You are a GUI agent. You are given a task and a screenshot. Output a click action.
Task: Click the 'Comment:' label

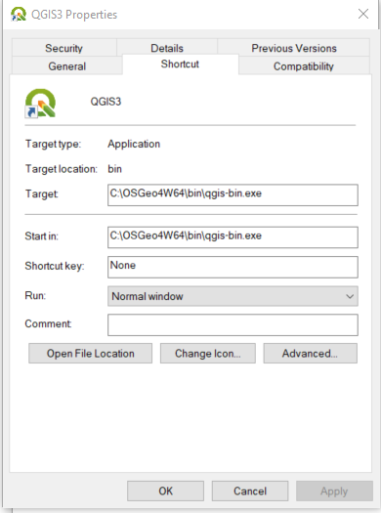48,323
